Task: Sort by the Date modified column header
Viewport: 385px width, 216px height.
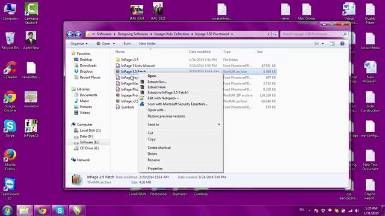Action: [x=200, y=52]
